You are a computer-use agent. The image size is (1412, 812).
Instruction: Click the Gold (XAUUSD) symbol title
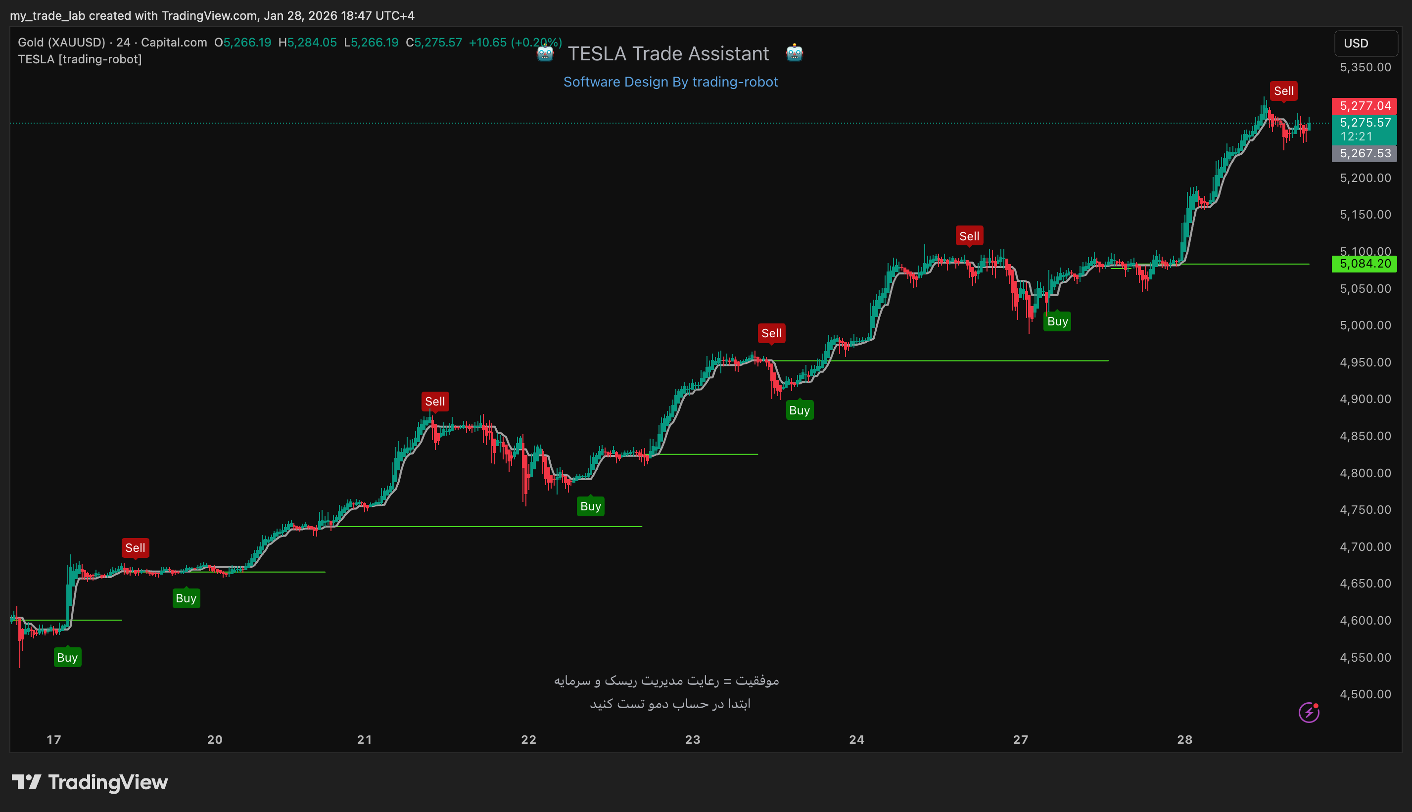[61, 43]
